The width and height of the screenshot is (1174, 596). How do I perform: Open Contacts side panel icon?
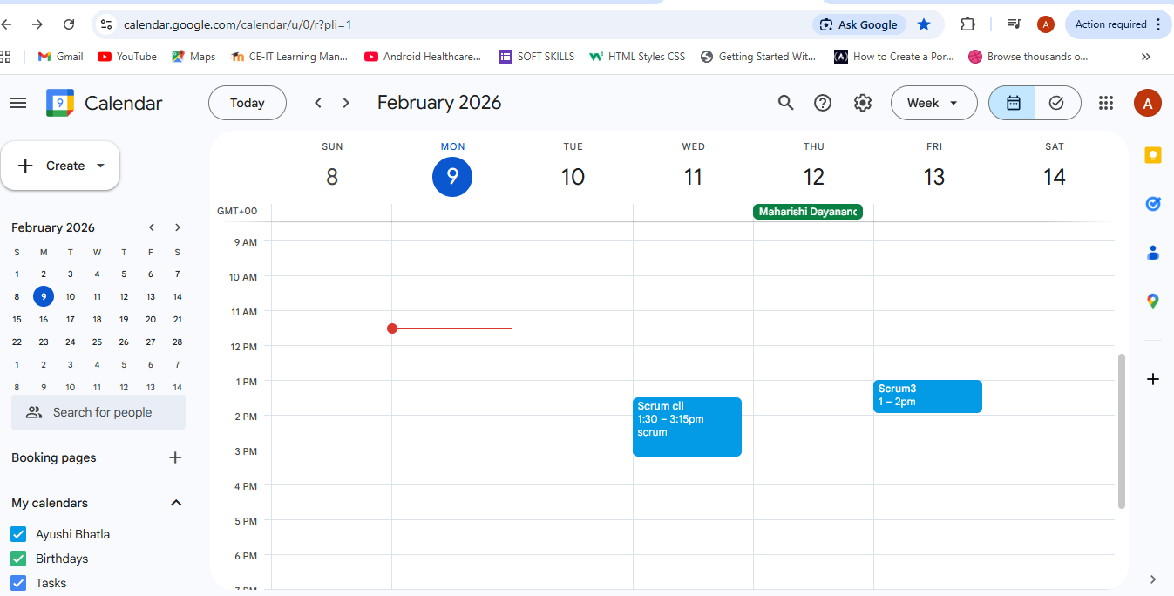1153,253
